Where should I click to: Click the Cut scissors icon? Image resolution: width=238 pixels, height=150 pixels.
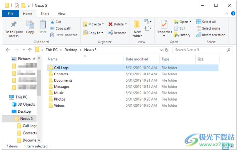click(x=53, y=22)
